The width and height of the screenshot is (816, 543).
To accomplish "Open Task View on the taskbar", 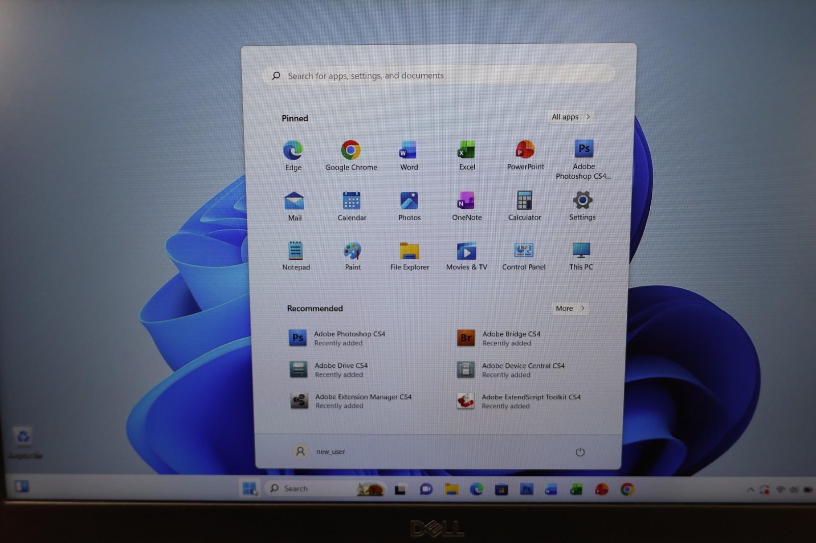I will [400, 490].
